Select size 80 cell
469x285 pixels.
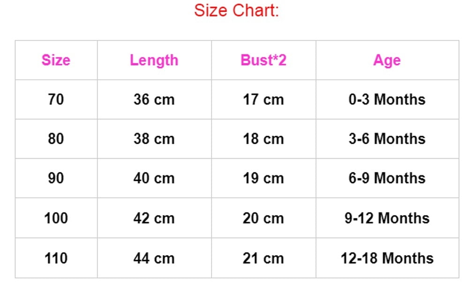point(56,139)
